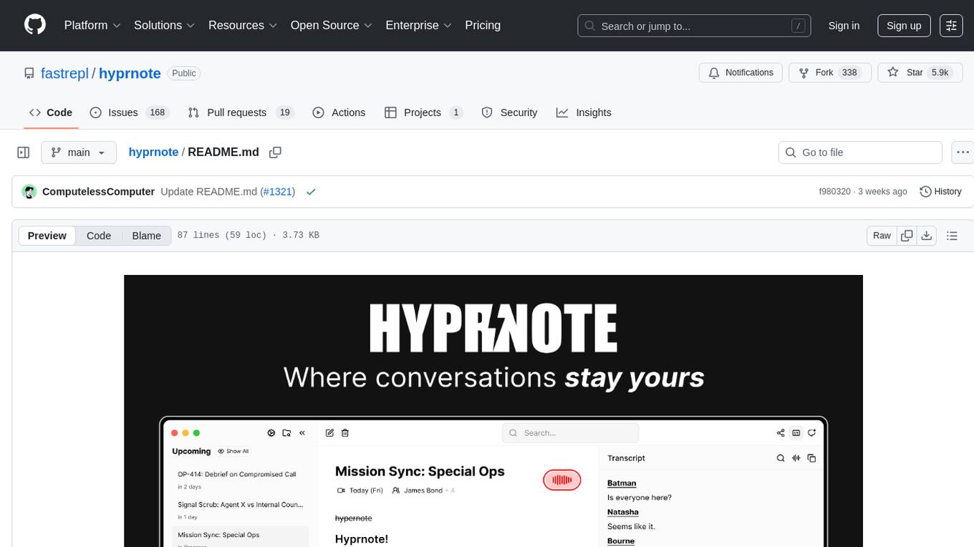Go to hyprnote root in breadcrumb
Viewport: 974px width, 547px height.
tap(153, 153)
